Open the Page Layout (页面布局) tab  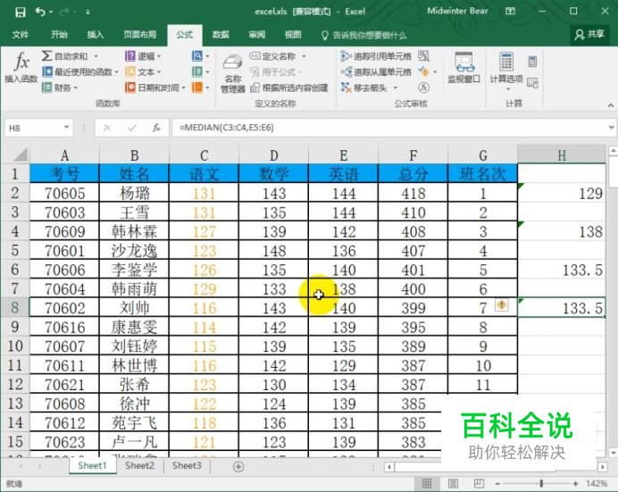[139, 35]
